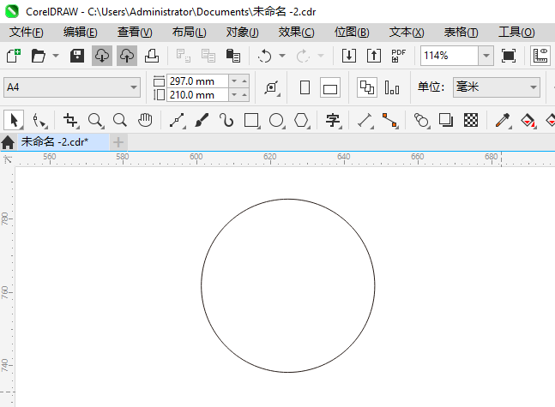Add a new document tab with plus
This screenshot has height=407, width=555.
pos(118,142)
